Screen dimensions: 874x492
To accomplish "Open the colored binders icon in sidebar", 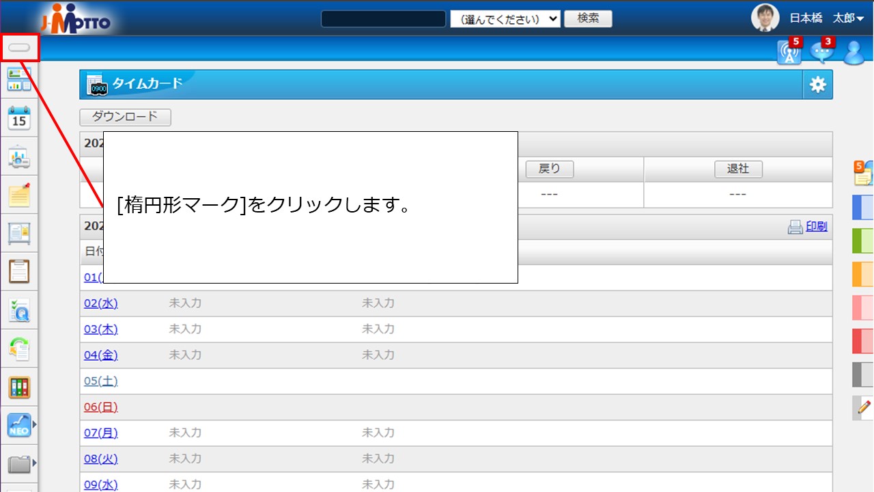I will coord(19,387).
